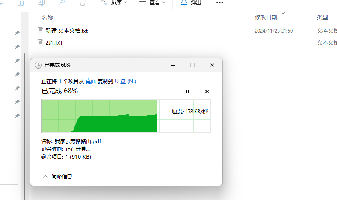The height and width of the screenshot is (200, 337).
Task: Click the 弹出 eject button
Action: (191, 3)
